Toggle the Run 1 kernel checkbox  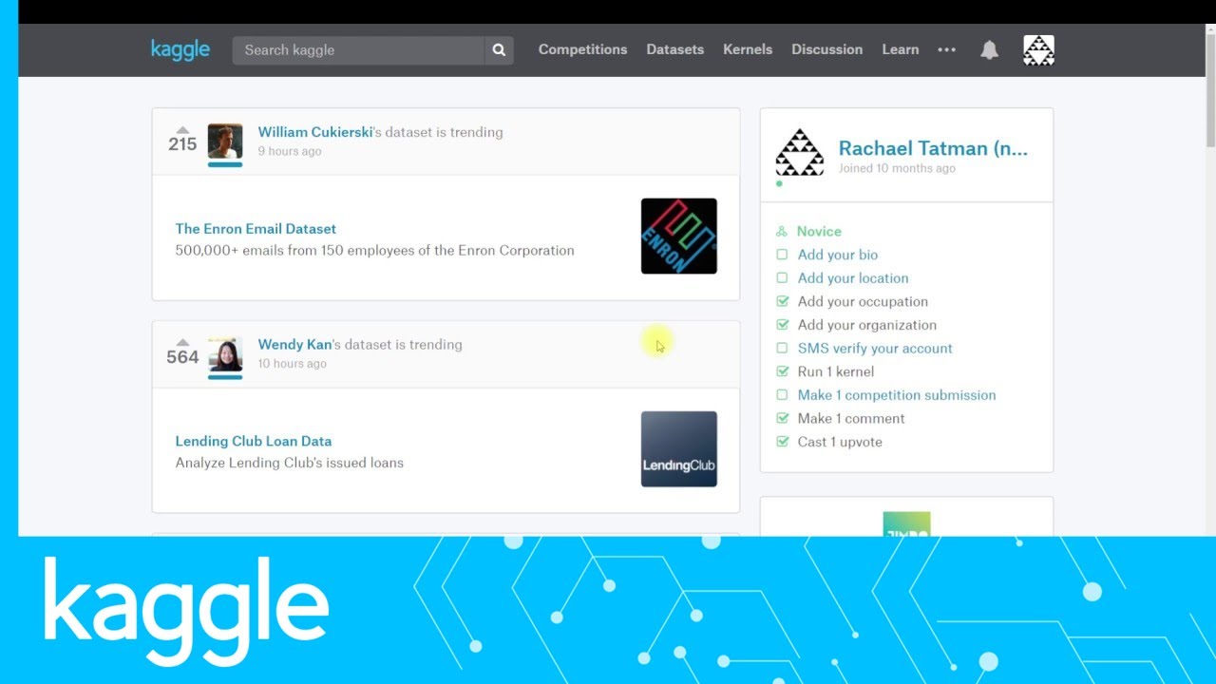point(782,371)
